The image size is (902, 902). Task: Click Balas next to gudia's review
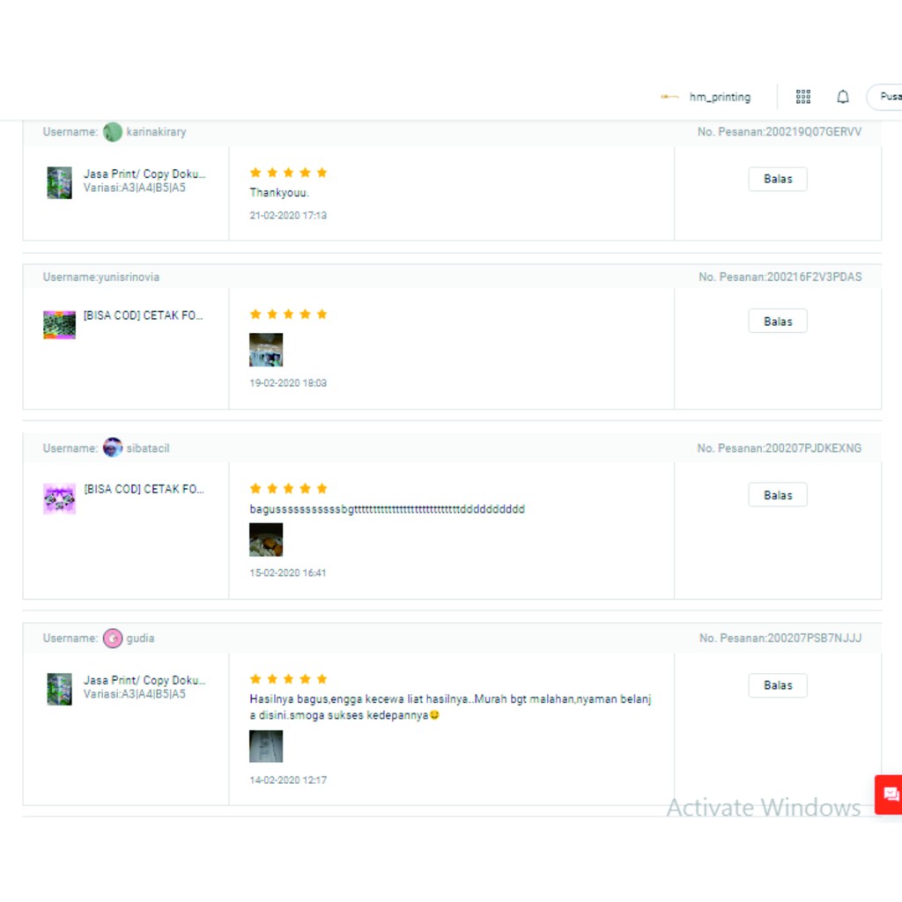[777, 685]
